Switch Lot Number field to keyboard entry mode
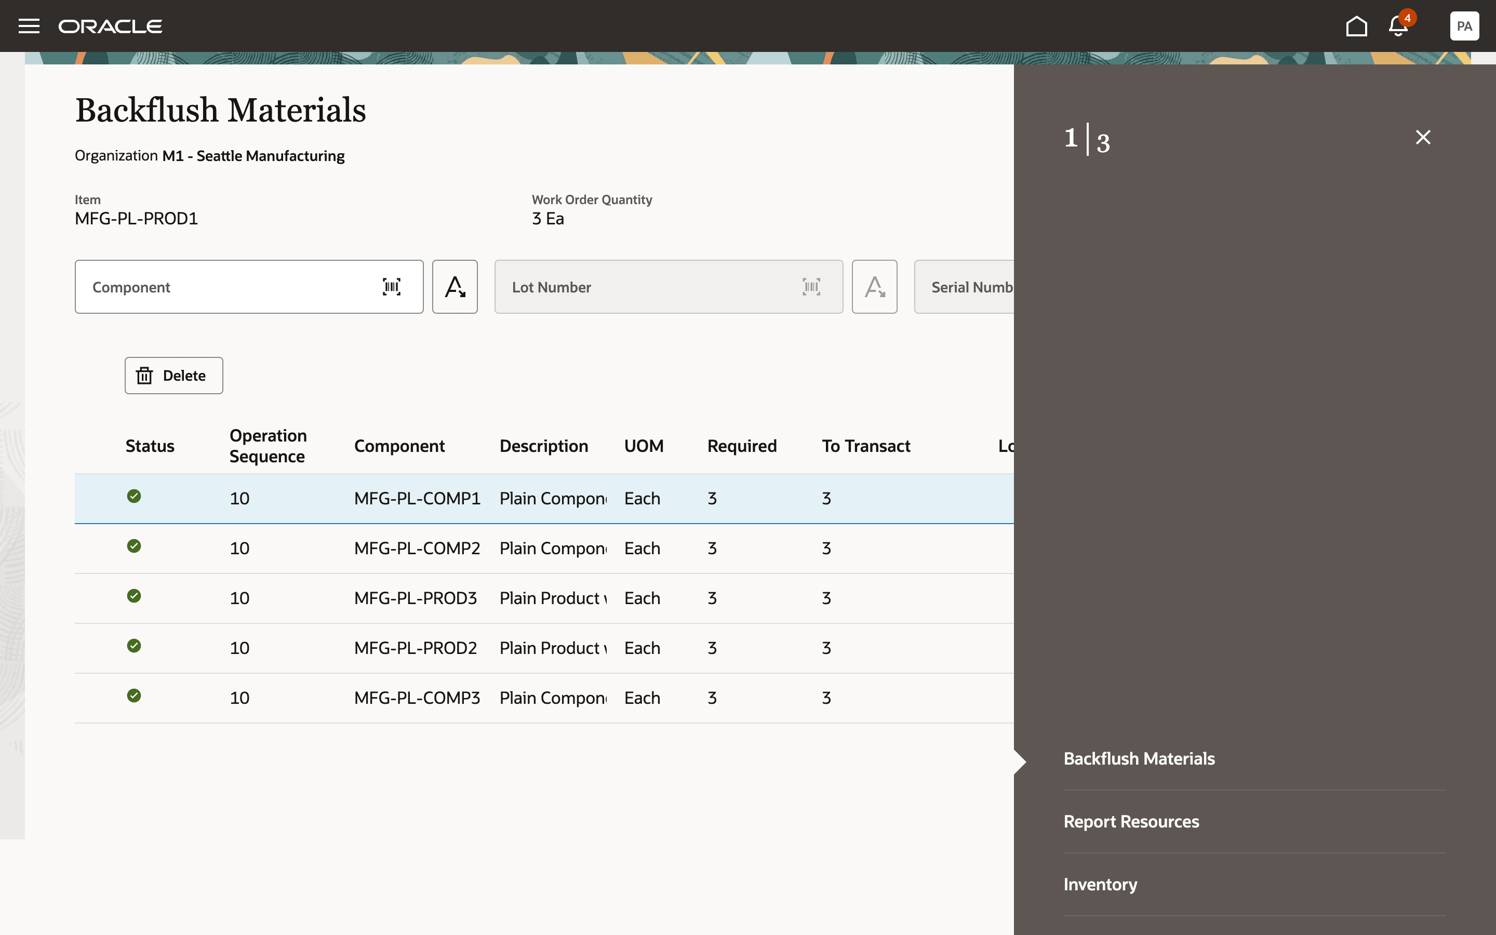The width and height of the screenshot is (1496, 935). (874, 286)
